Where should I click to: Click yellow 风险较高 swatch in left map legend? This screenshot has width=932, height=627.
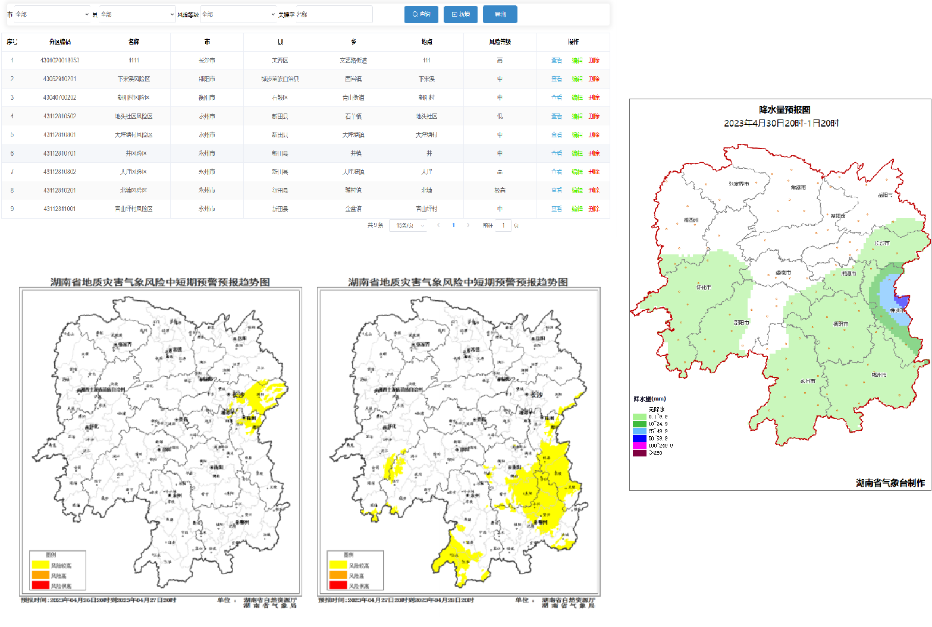tap(40, 565)
